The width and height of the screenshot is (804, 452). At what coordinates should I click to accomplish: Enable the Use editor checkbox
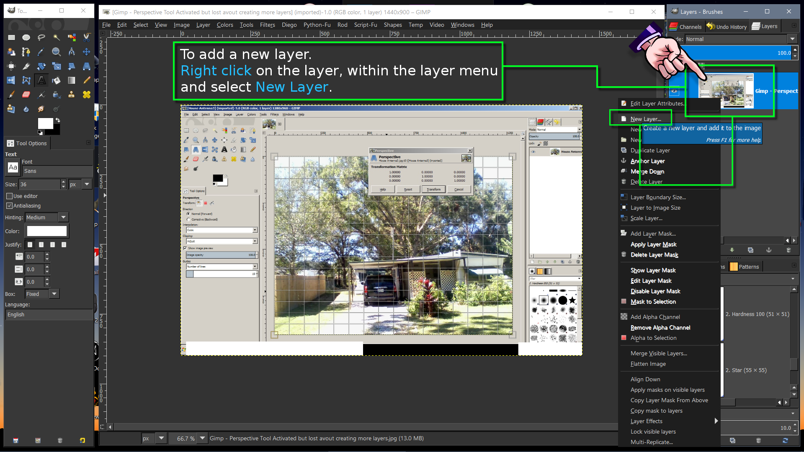coord(10,196)
